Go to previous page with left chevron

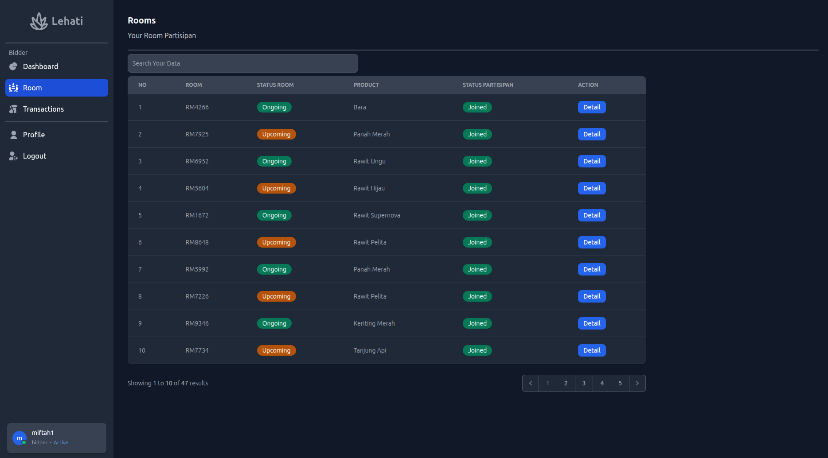click(x=531, y=383)
